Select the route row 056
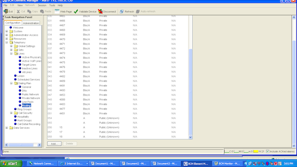Screen dimensions: 297x167 click(118, 128)
